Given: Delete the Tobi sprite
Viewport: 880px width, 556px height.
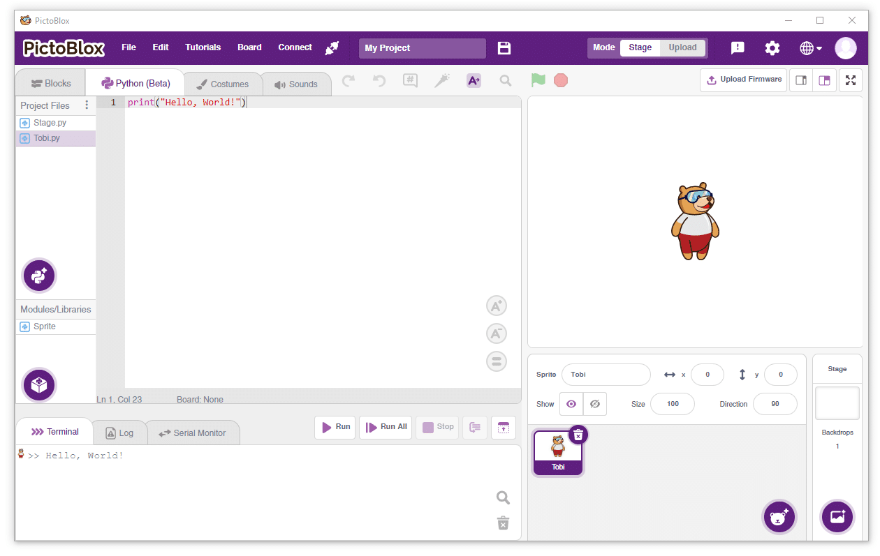Looking at the screenshot, I should click(578, 435).
